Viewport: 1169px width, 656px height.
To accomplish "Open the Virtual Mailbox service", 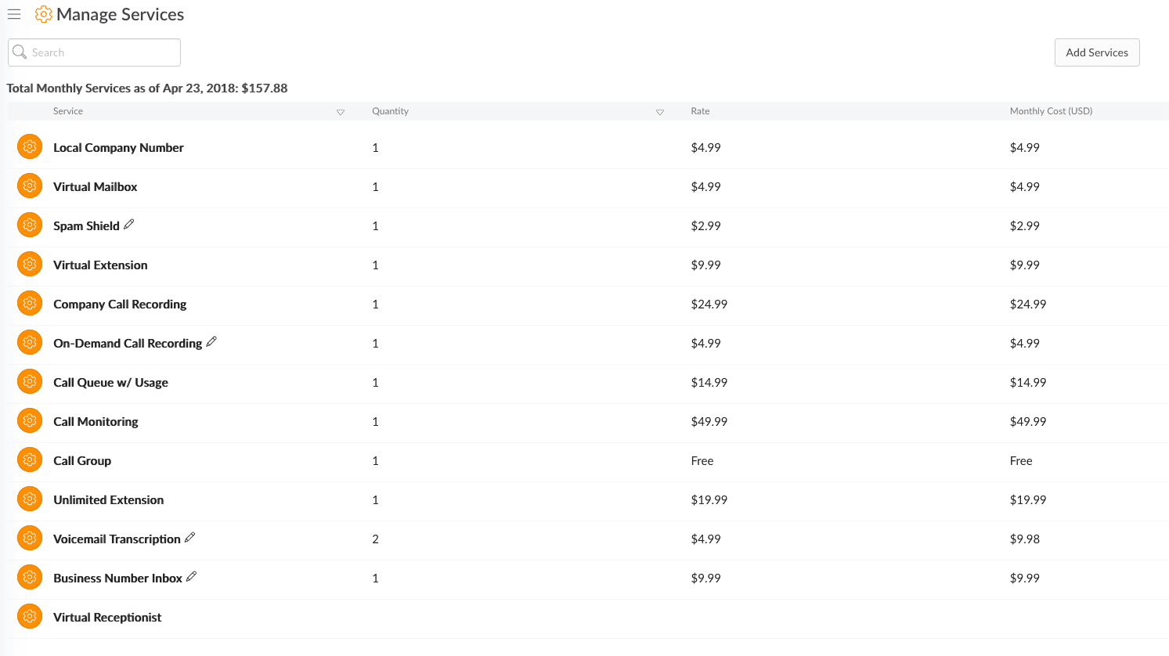I will coord(95,187).
